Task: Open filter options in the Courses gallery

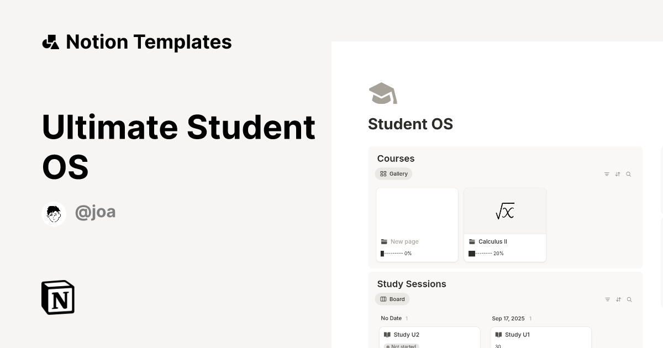Action: [x=607, y=174]
